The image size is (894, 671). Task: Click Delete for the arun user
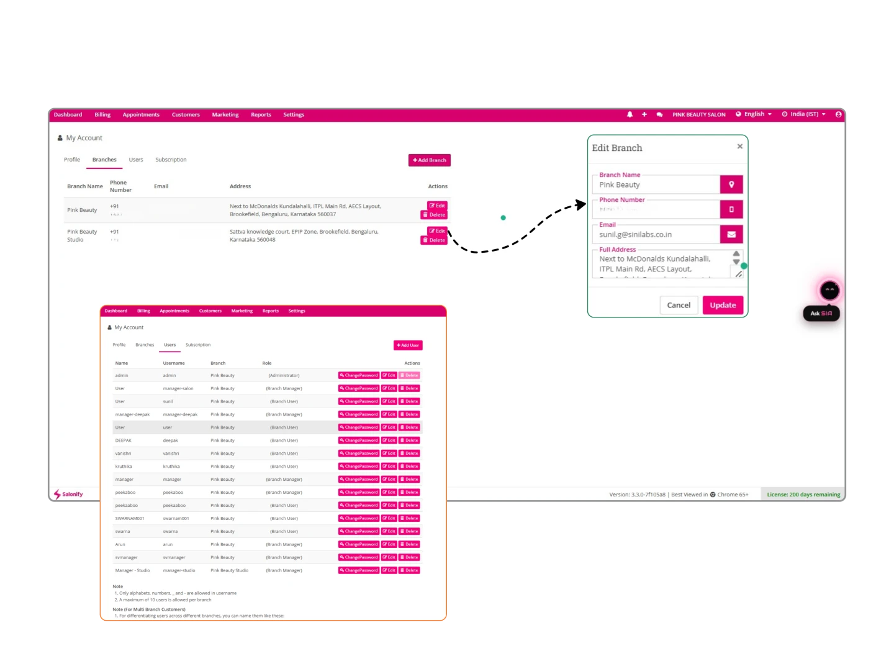409,544
